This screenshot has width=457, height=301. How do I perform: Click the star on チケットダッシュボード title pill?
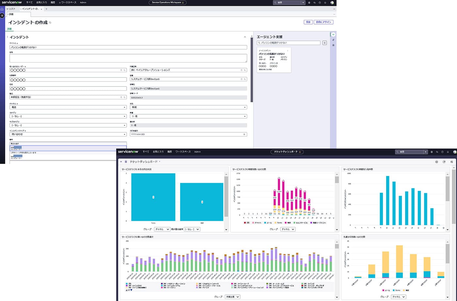tap(300, 152)
